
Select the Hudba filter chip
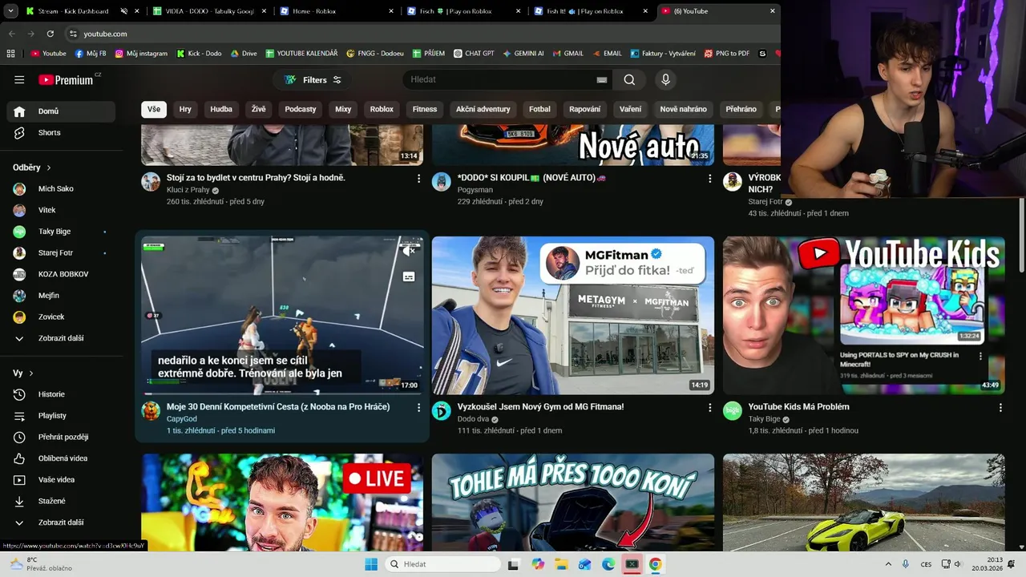[x=221, y=109]
